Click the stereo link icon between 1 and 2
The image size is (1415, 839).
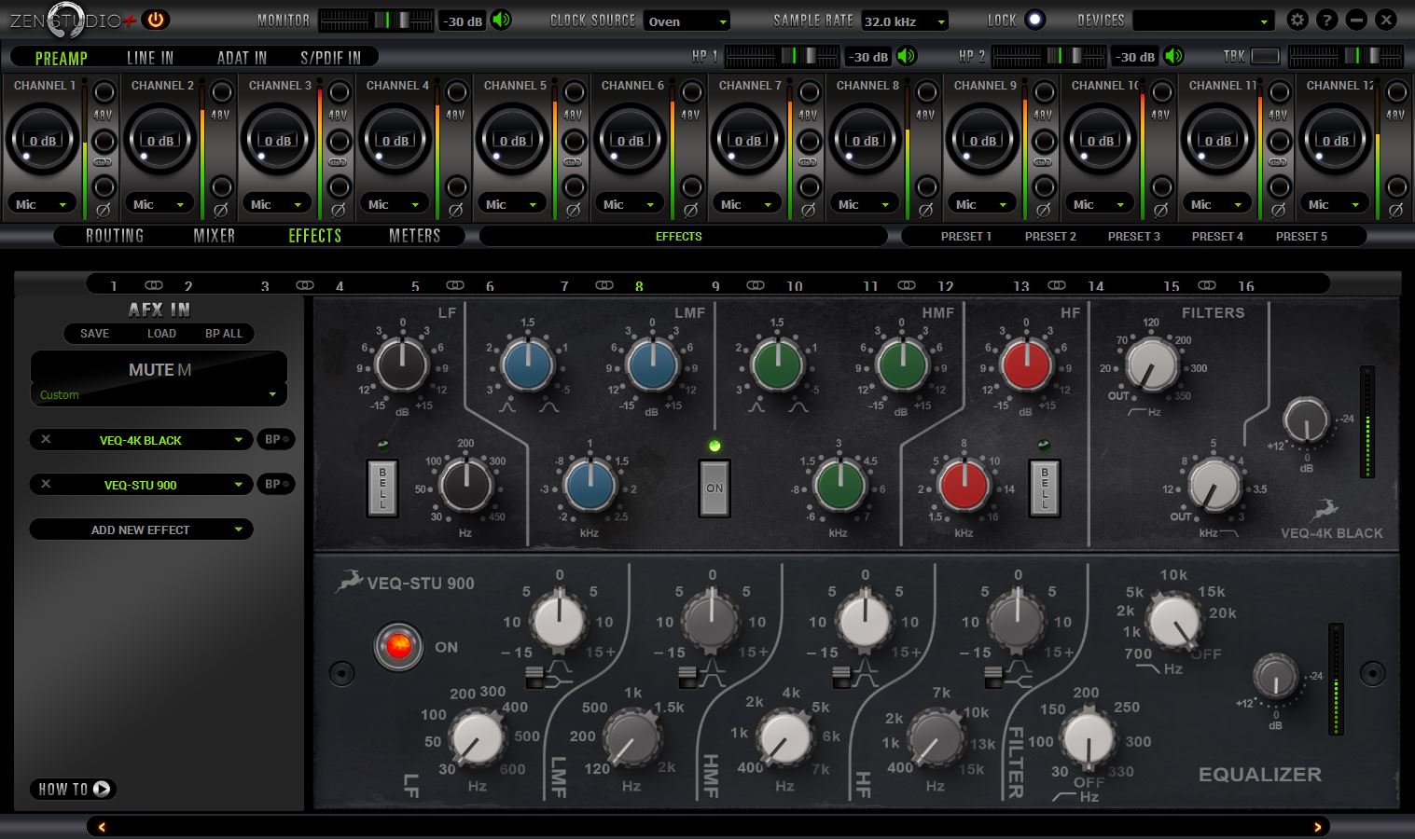pos(154,285)
